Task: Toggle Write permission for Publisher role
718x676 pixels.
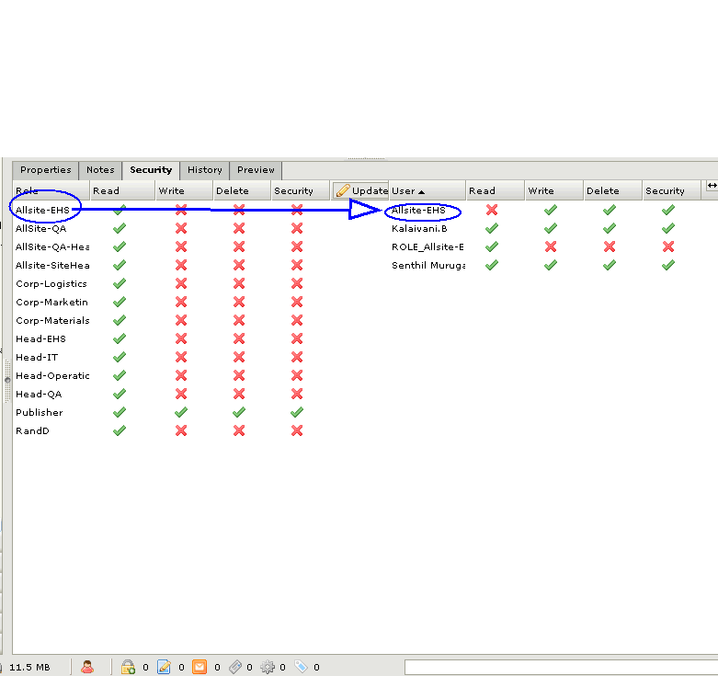Action: (x=181, y=412)
